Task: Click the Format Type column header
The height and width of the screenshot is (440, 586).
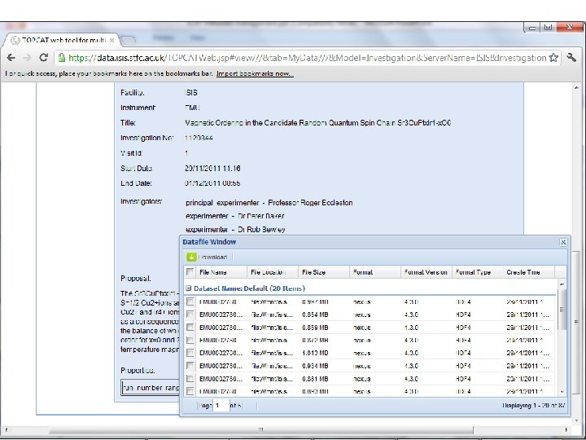Action: 477,272
